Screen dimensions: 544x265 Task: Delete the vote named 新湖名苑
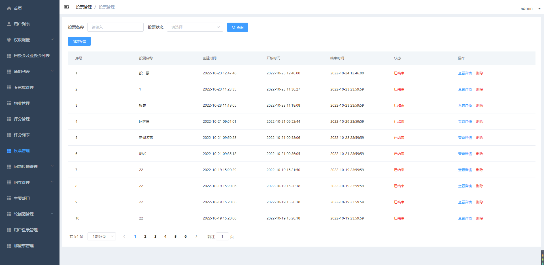click(479, 138)
